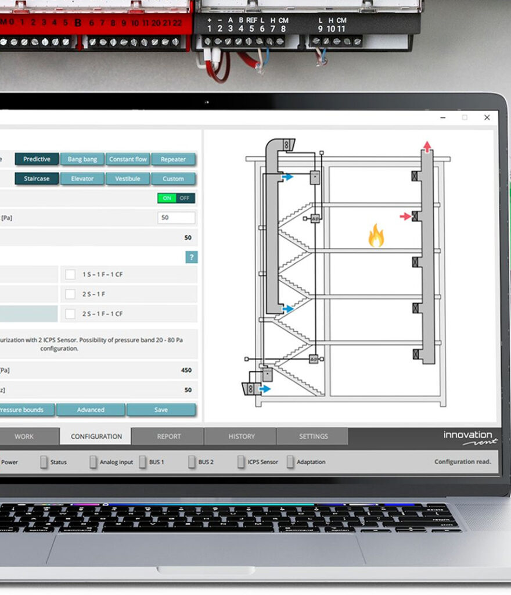
Task: Toggle the ON/OFF switch
Action: [x=176, y=198]
